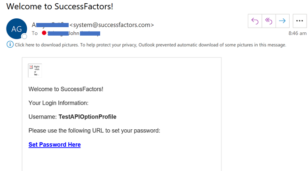Image resolution: width=308 pixels, height=171 pixels.
Task: Open the Set Password Here link
Action: [55, 145]
